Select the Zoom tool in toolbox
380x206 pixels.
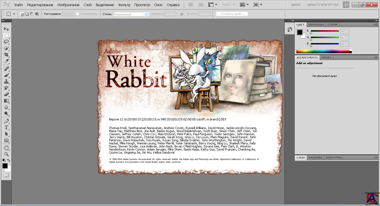[x=6, y=154]
